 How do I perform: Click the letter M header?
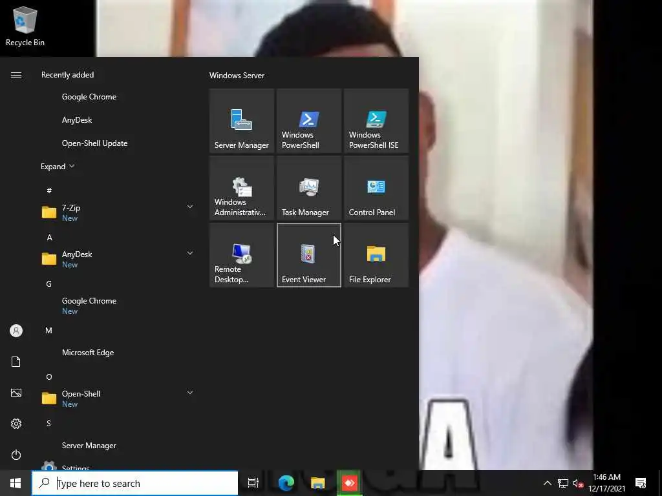pyautogui.click(x=49, y=330)
